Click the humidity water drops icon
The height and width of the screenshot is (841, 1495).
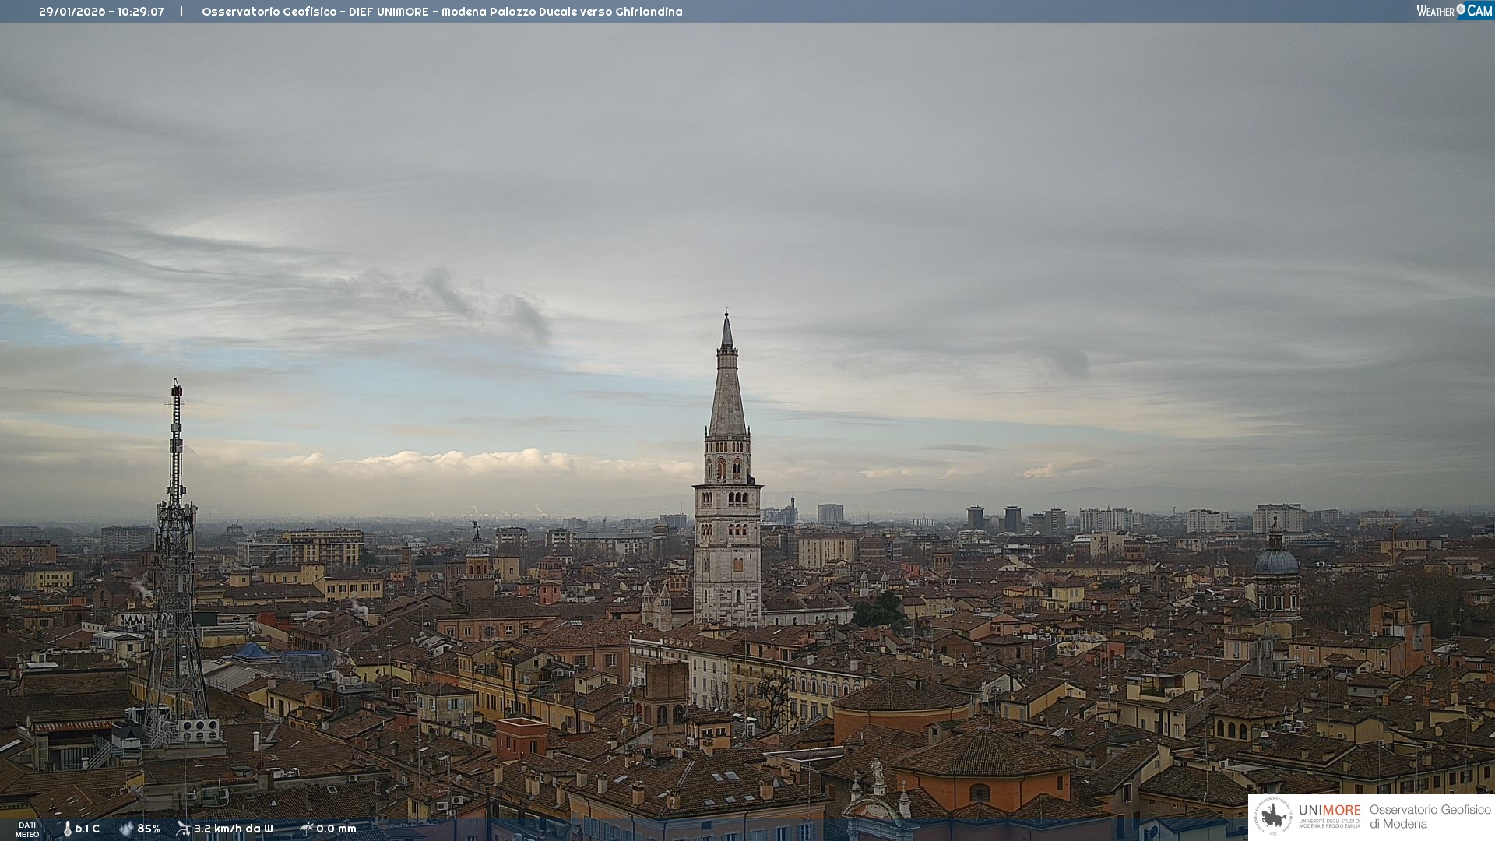coord(126,829)
